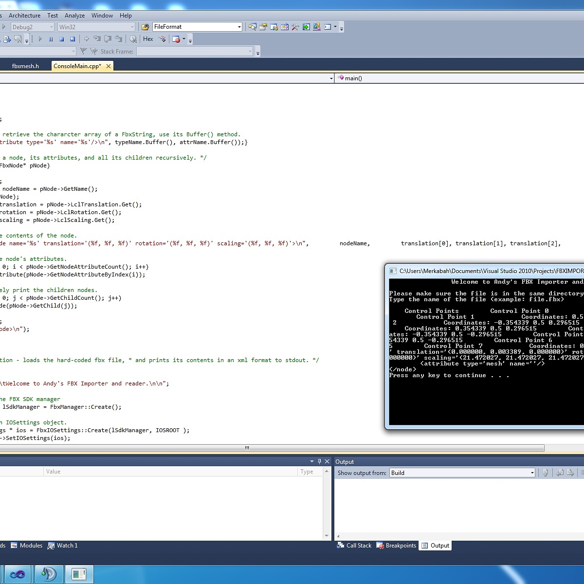Click the first icon right of Build dropdown
Image resolution: width=584 pixels, height=584 pixels.
[546, 473]
